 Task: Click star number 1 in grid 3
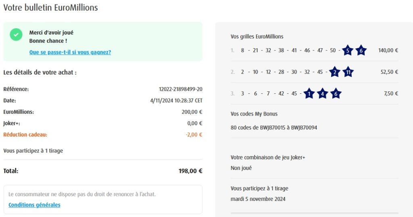pyautogui.click(x=309, y=94)
